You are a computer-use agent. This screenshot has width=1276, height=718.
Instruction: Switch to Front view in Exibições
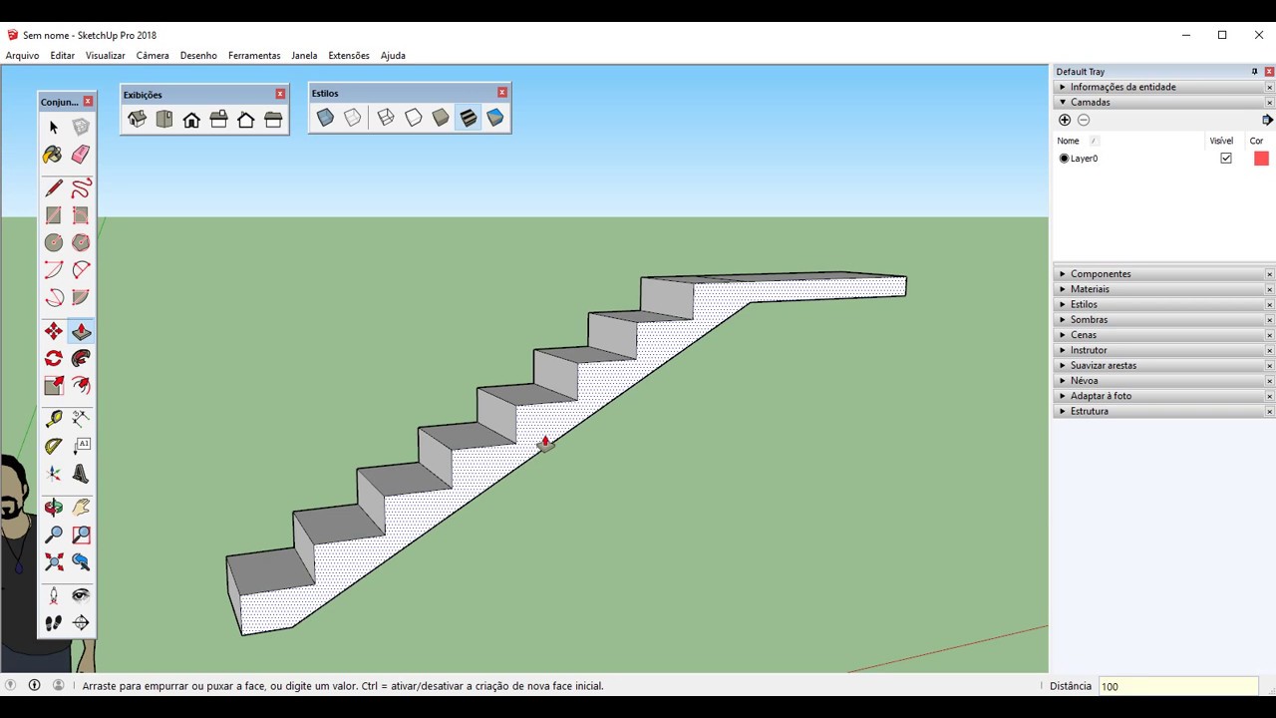pos(191,119)
